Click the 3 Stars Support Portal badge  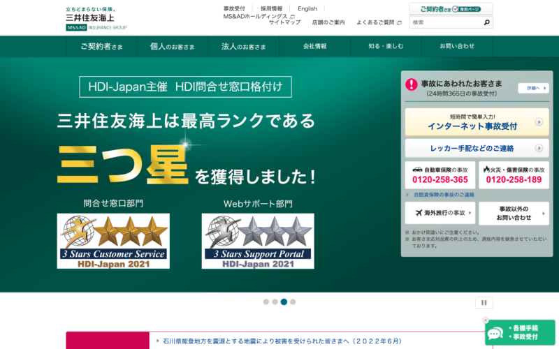point(258,241)
